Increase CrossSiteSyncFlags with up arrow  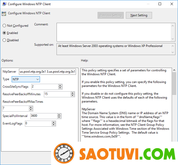pyautogui.click(x=60, y=85)
